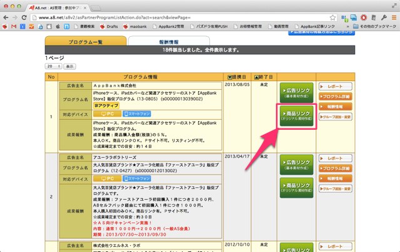
Task: Open the Gmail bookmark icon
Action: (x=14, y=26)
